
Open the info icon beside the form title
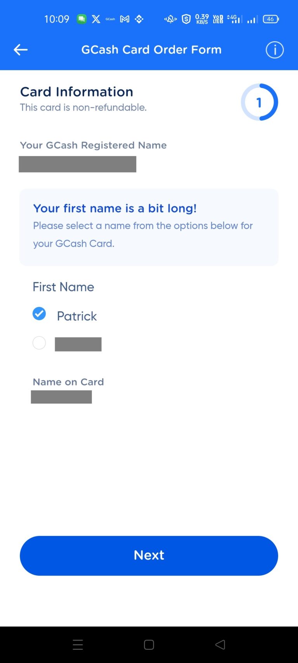pyautogui.click(x=274, y=50)
